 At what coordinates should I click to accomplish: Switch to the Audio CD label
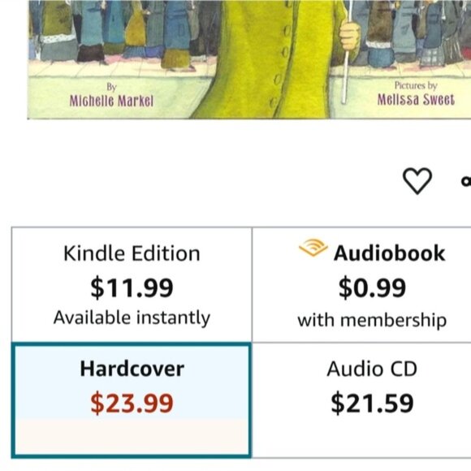(372, 369)
